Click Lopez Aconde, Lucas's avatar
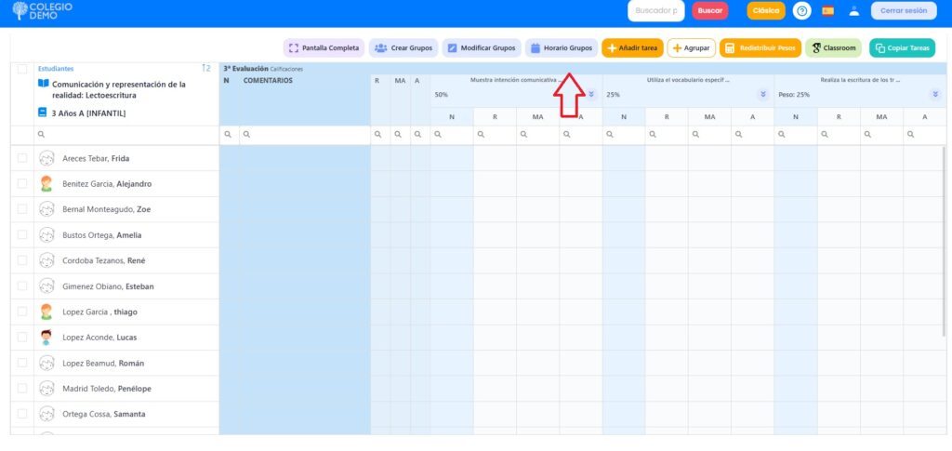The image size is (952, 451). point(46,338)
